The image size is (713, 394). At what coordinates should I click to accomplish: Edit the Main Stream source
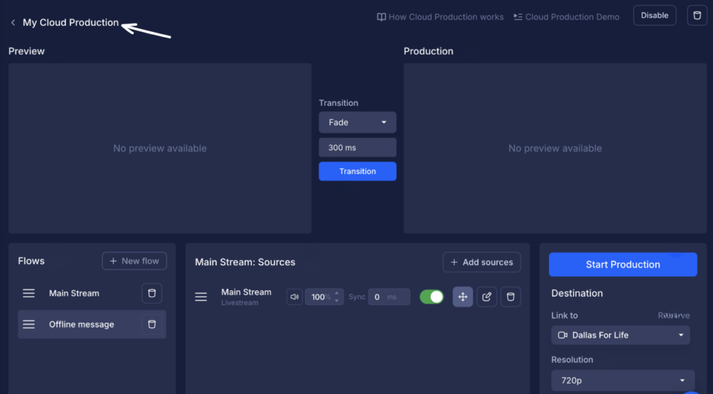(487, 297)
